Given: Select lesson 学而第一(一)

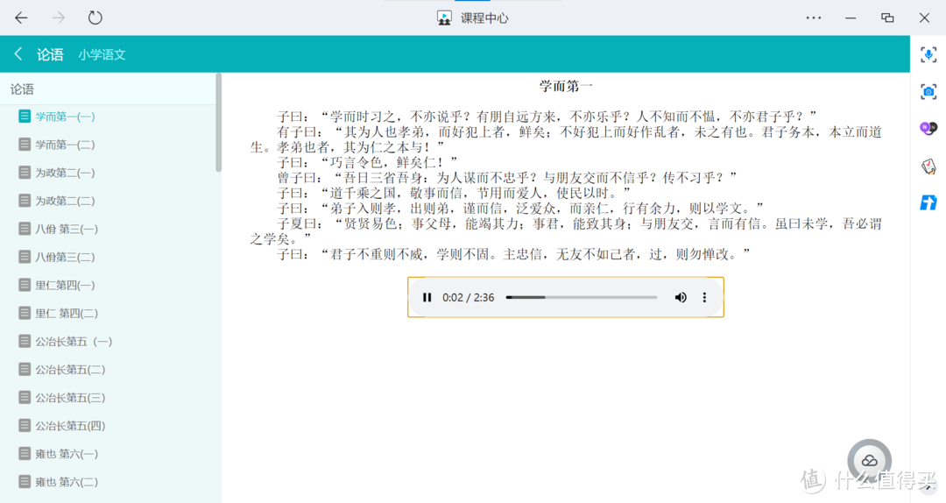Looking at the screenshot, I should click(65, 117).
